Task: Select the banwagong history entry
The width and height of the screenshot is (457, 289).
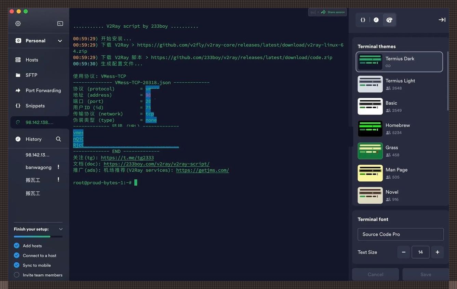Action: tap(38, 167)
